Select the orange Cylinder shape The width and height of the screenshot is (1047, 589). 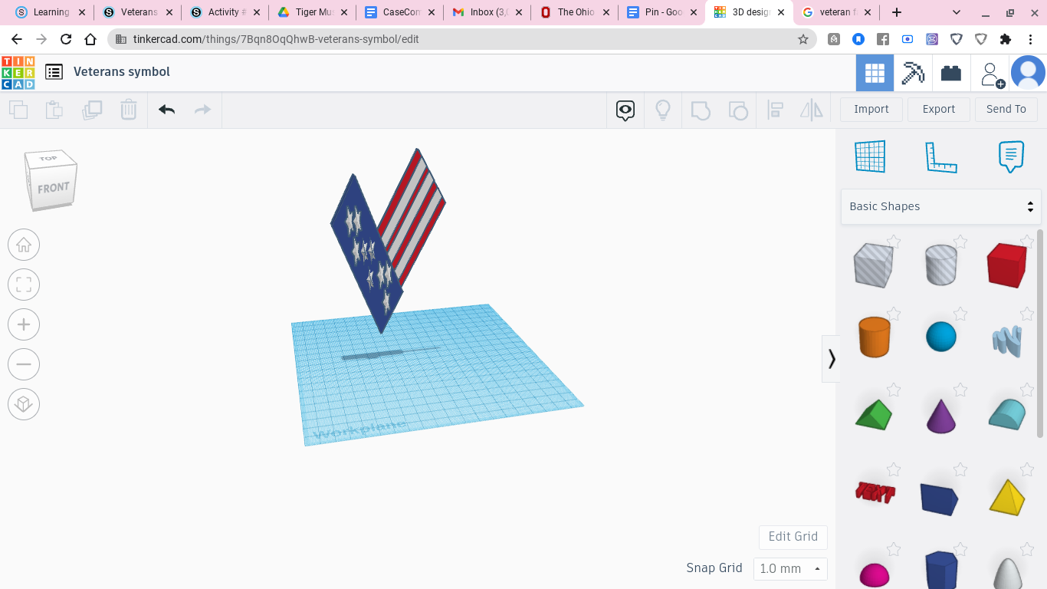(874, 337)
